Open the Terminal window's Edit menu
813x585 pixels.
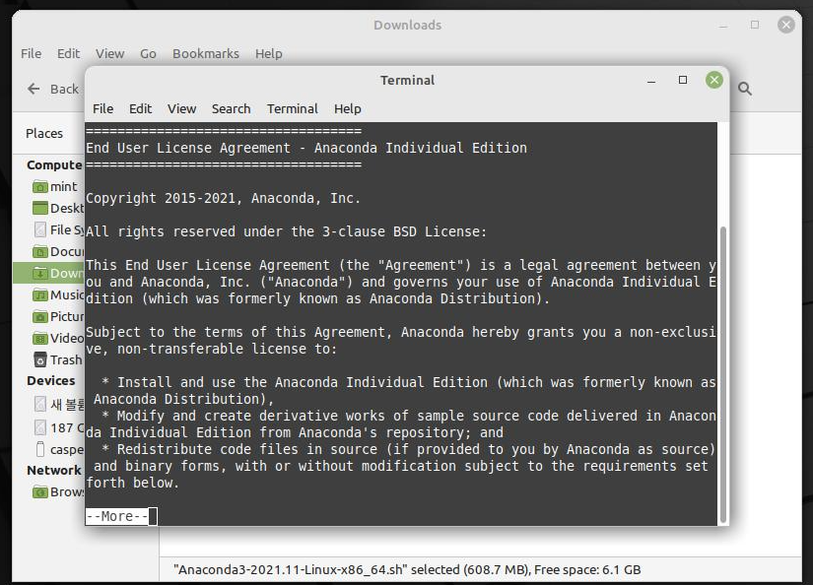(140, 108)
